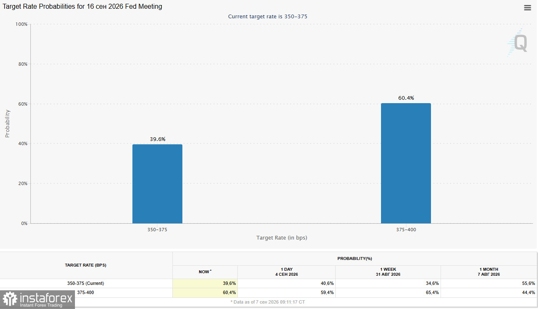The height and width of the screenshot is (309, 538).
Task: Click the 39.6% data label above bar
Action: [x=157, y=139]
